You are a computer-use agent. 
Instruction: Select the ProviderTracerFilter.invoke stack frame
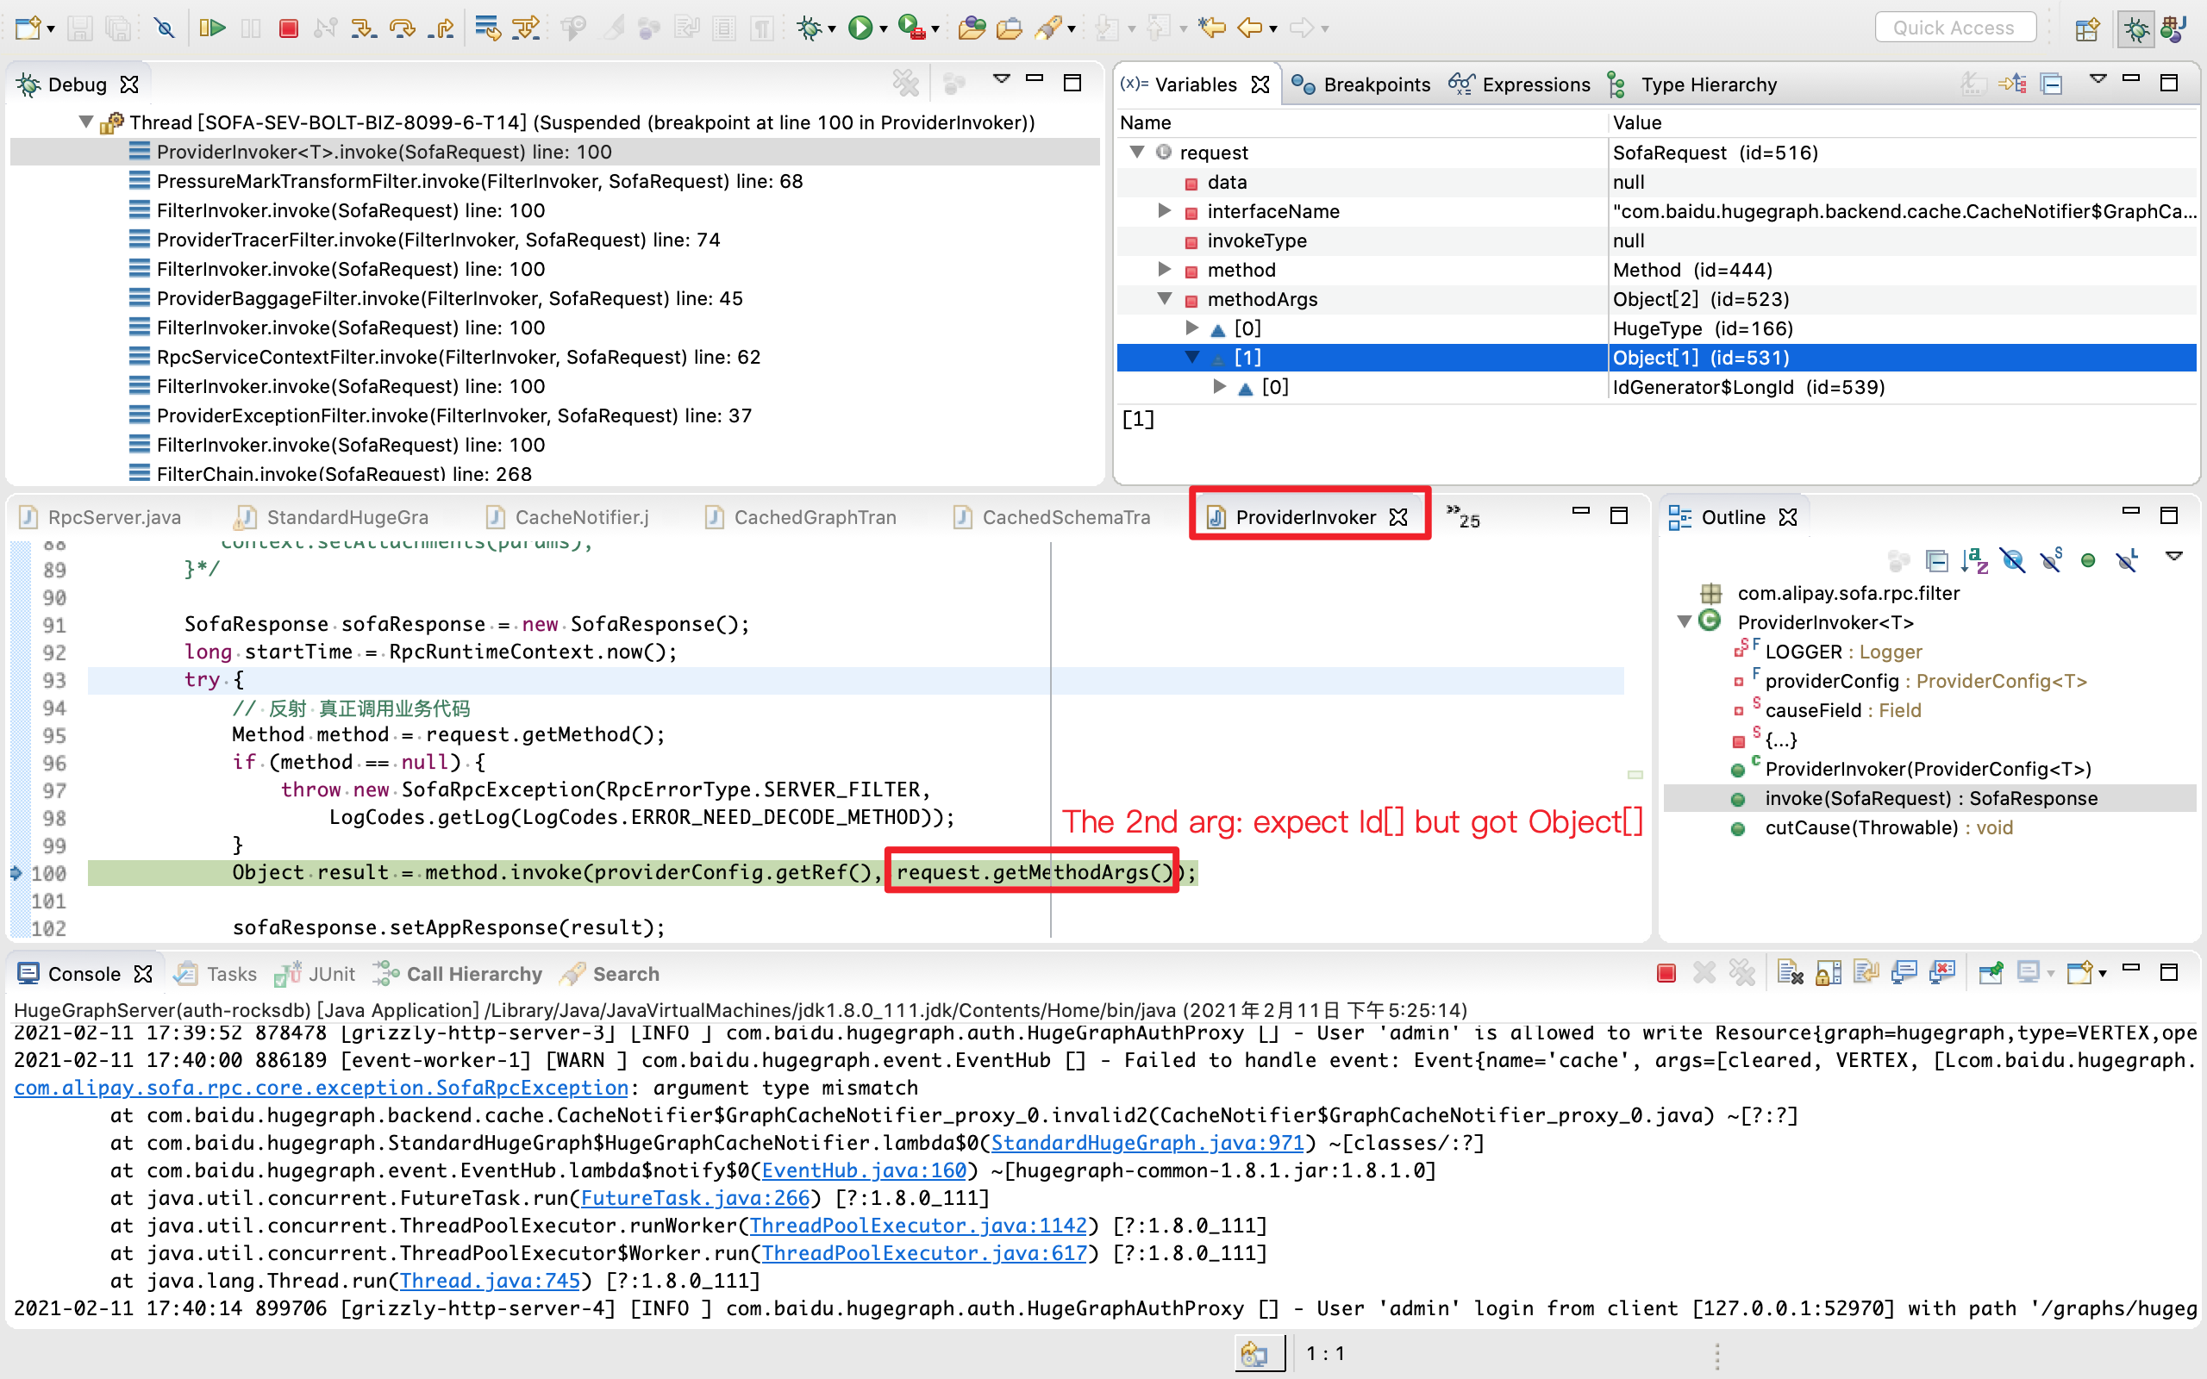coord(438,240)
